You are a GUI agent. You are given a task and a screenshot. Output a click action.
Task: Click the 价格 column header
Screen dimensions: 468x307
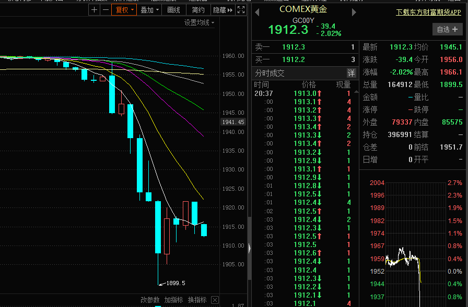point(309,85)
